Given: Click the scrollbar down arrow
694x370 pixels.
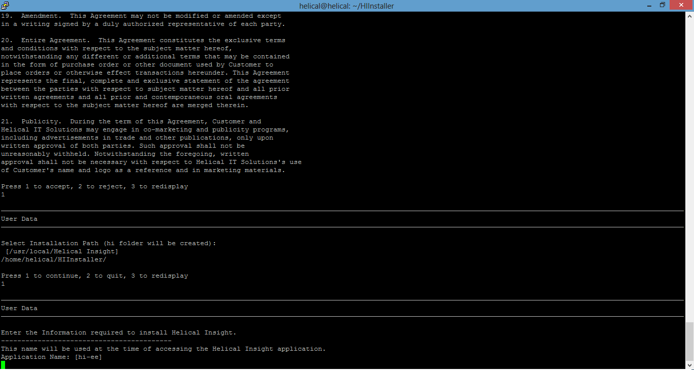Looking at the screenshot, I should (689, 364).
